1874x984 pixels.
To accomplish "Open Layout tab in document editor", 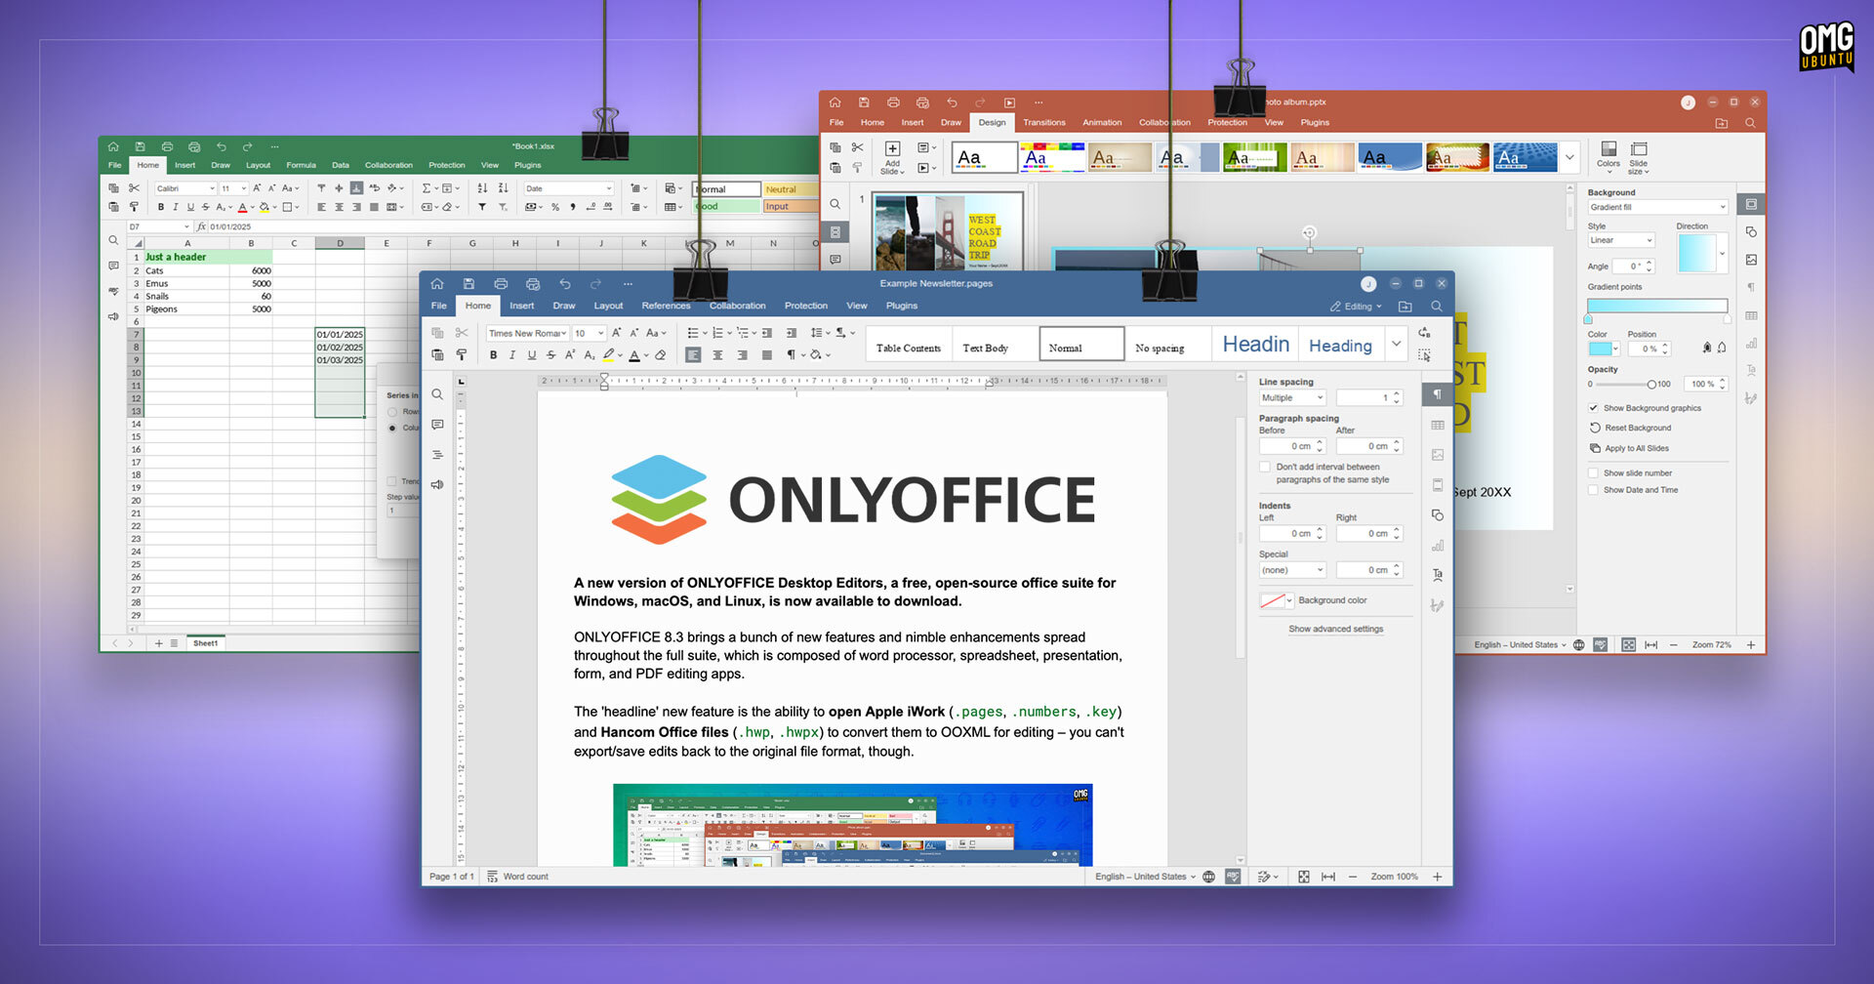I will click(x=608, y=307).
